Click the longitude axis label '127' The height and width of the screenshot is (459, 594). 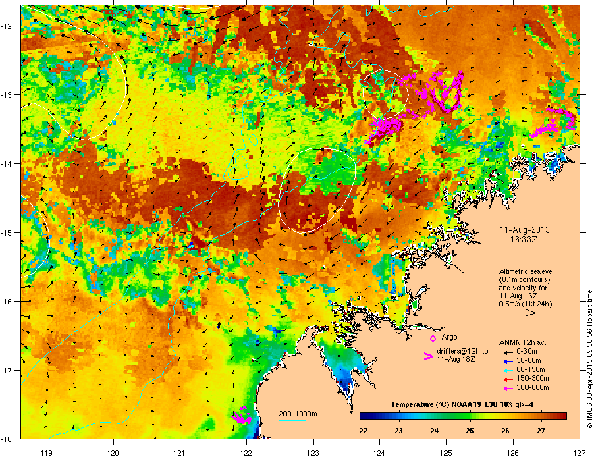coord(580,453)
